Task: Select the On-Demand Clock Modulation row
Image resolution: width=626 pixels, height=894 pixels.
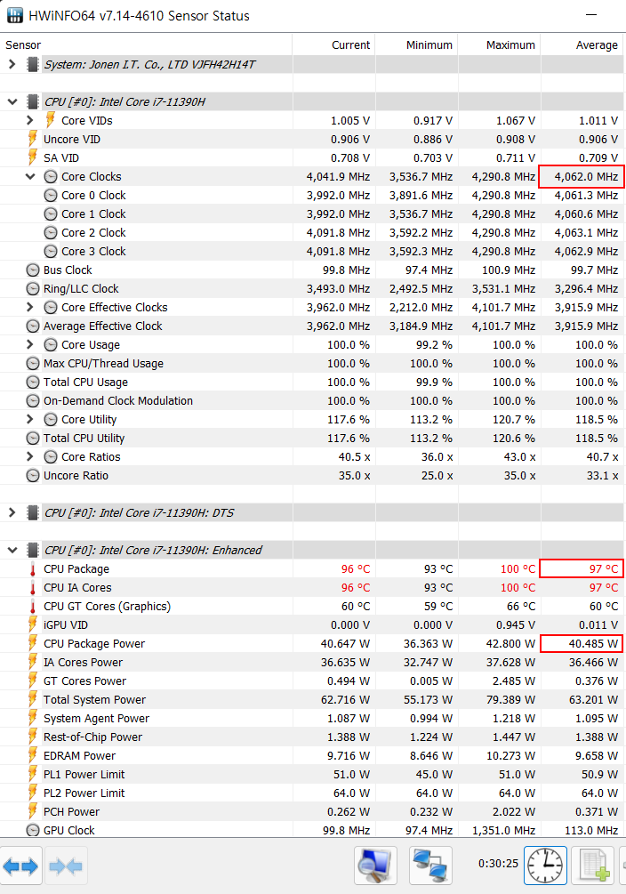Action: [x=312, y=401]
